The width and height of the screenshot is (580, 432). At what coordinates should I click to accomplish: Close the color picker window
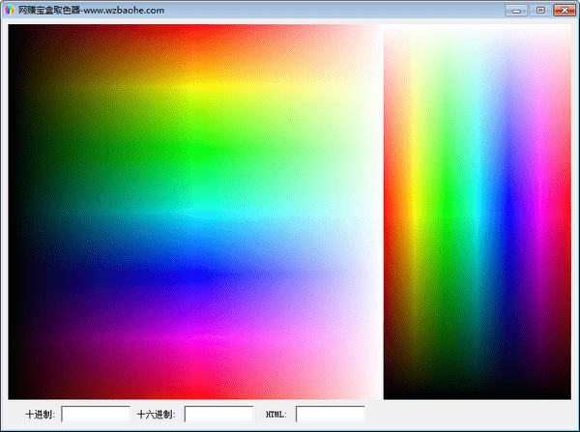[x=565, y=11]
